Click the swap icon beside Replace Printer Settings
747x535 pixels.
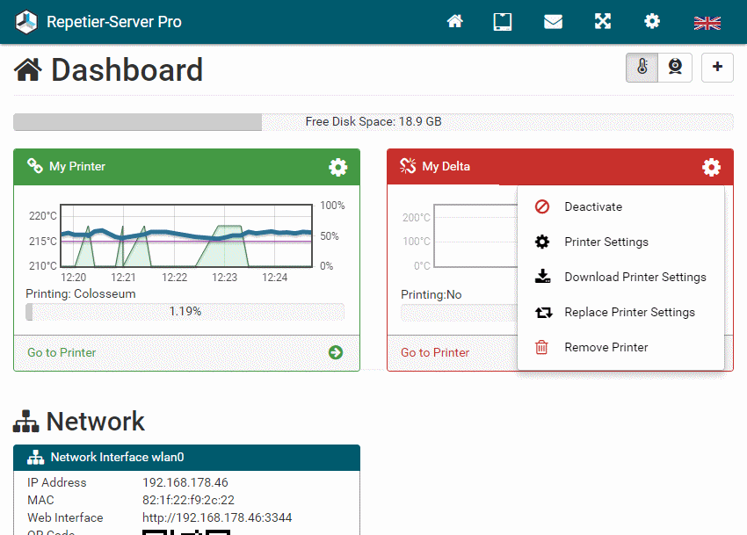[544, 313]
